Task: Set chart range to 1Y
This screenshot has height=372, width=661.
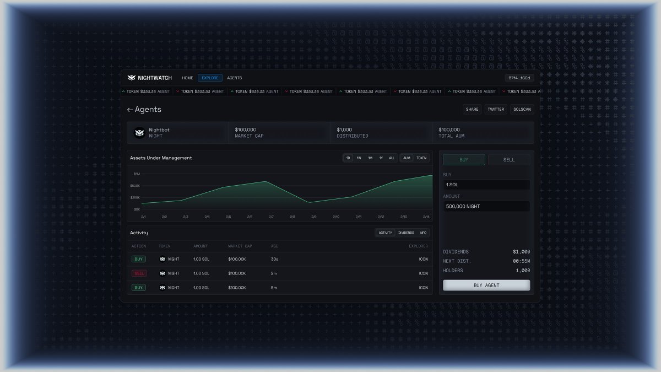Action: coord(381,158)
